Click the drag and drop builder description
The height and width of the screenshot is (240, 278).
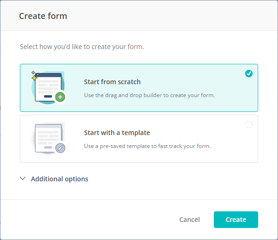click(150, 95)
